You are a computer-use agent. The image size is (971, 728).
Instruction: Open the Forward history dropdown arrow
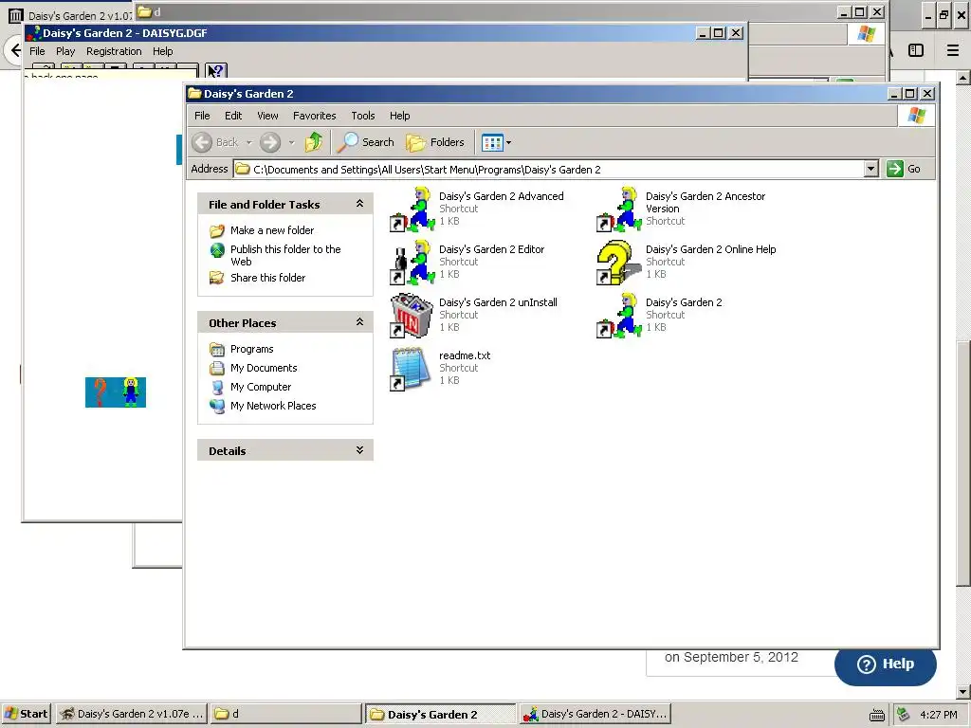point(291,142)
